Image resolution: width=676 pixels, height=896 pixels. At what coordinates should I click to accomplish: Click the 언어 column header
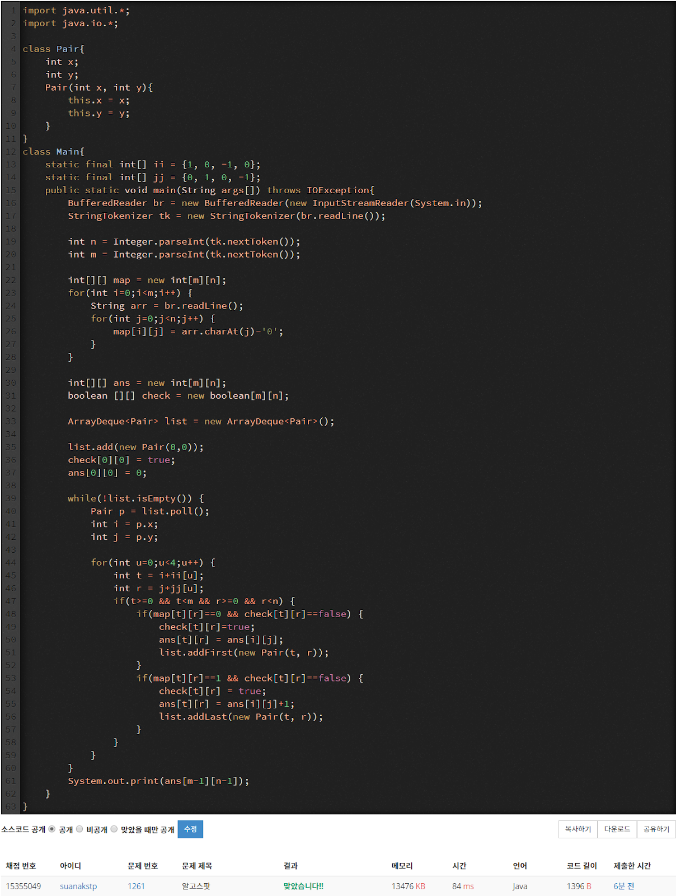click(520, 866)
